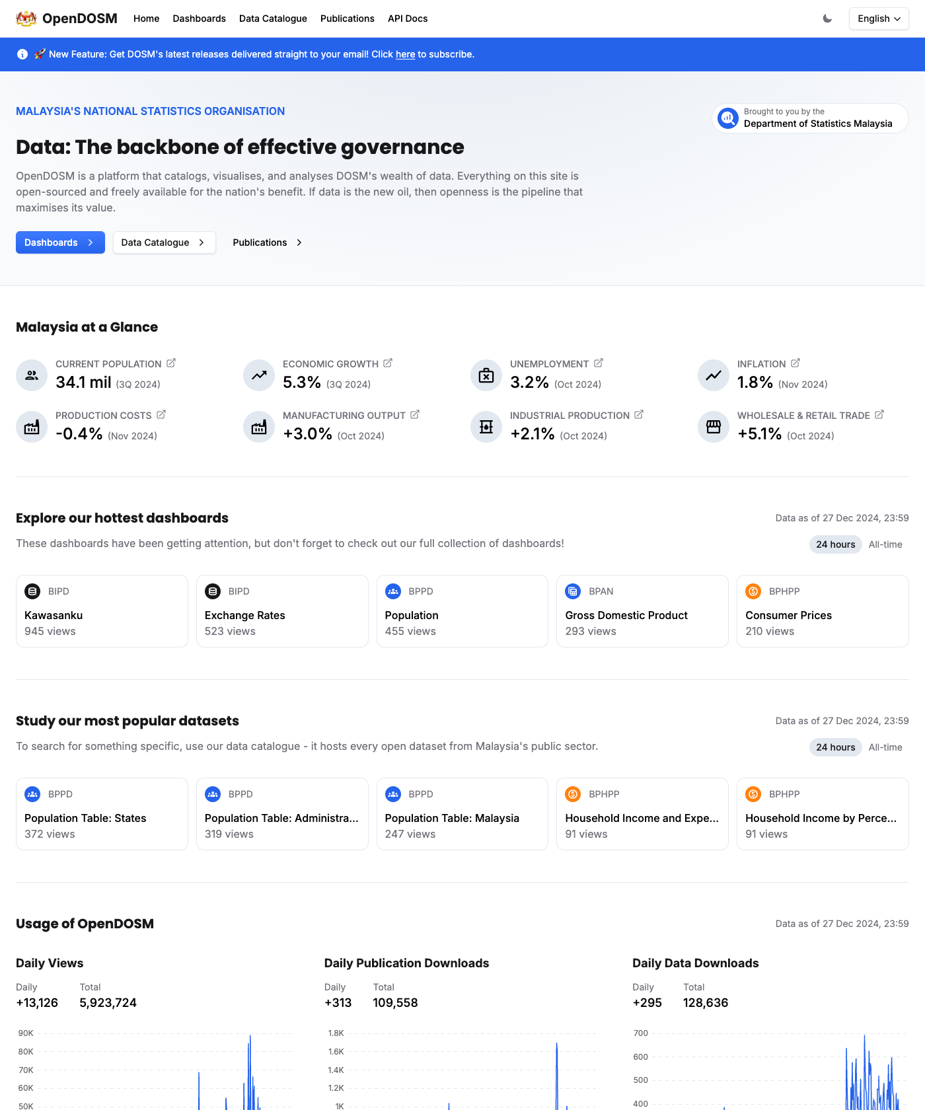Open Production Costs external link icon

(161, 415)
